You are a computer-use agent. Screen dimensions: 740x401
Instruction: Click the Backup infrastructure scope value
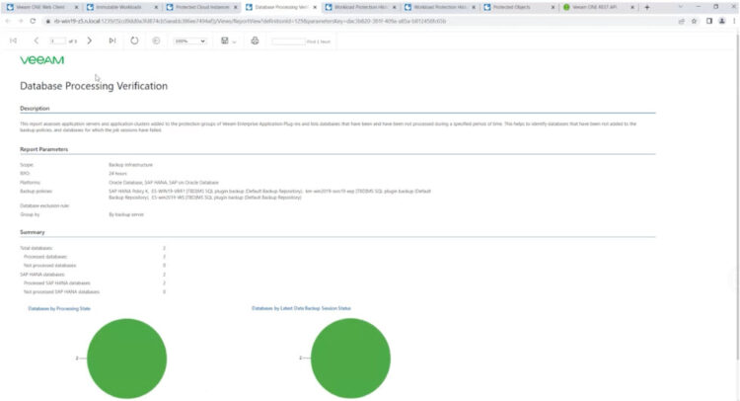coord(130,165)
